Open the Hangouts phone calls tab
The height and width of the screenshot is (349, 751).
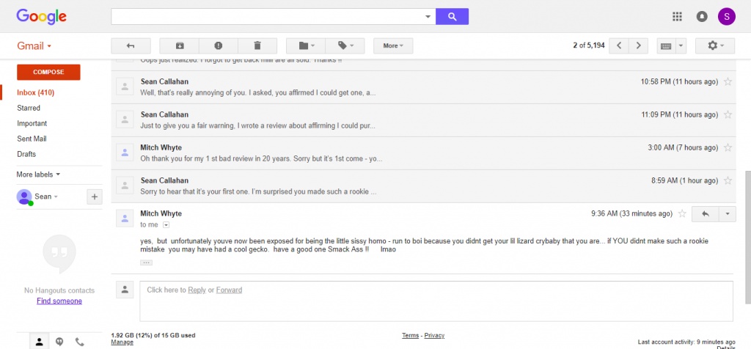79,342
